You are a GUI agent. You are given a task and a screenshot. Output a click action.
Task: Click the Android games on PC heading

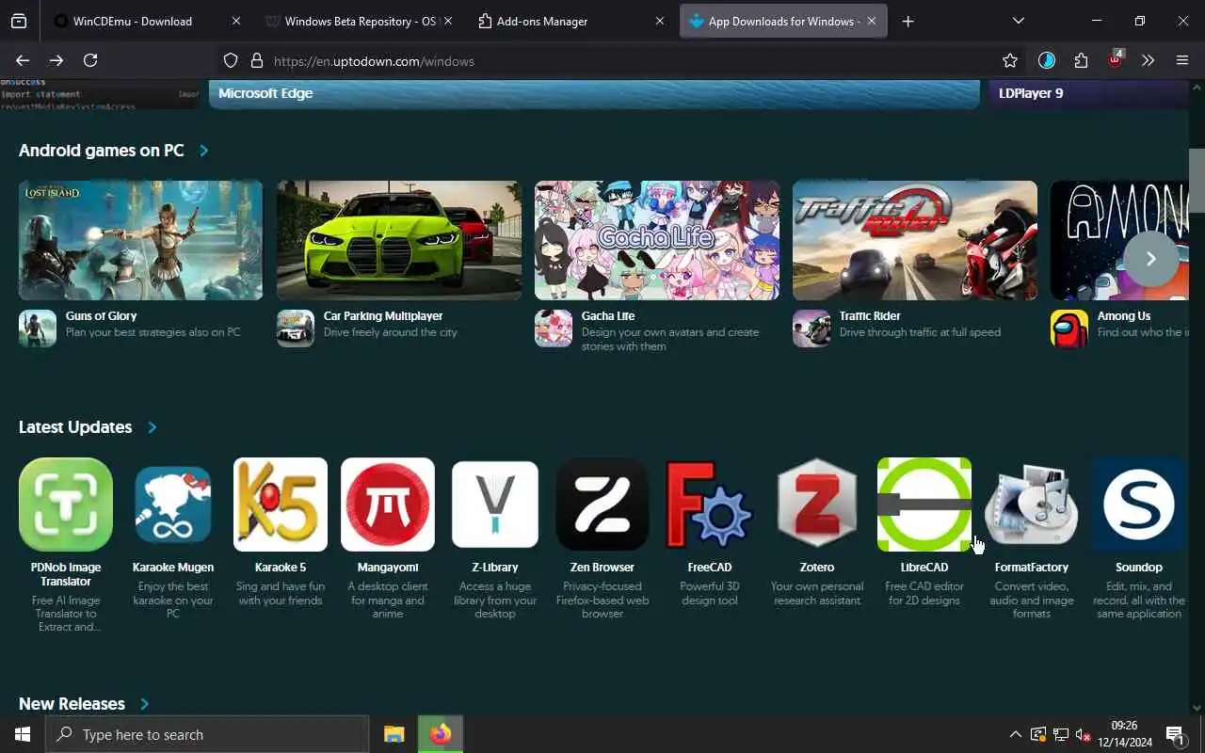pos(102,151)
